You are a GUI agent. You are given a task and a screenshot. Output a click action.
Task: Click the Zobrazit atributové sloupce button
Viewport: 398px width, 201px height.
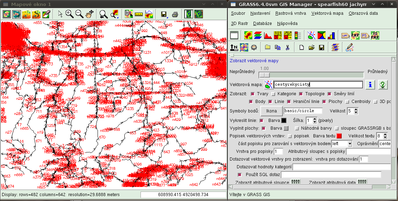(x=296, y=182)
